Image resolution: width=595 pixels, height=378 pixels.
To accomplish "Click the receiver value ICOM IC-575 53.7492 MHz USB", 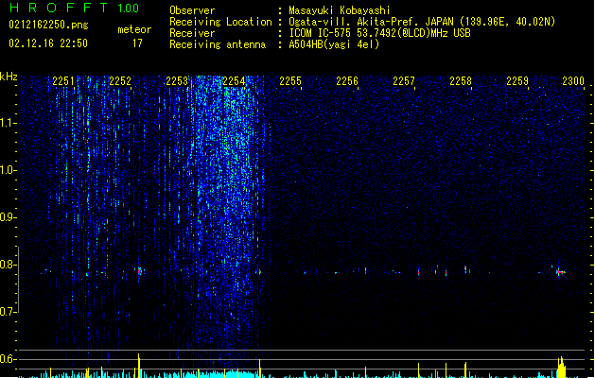I will point(380,33).
